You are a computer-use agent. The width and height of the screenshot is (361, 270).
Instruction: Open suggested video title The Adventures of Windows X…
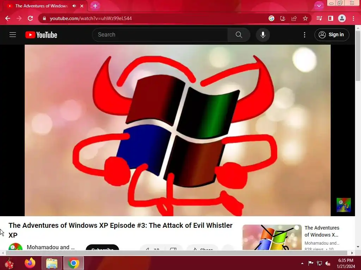(x=322, y=231)
